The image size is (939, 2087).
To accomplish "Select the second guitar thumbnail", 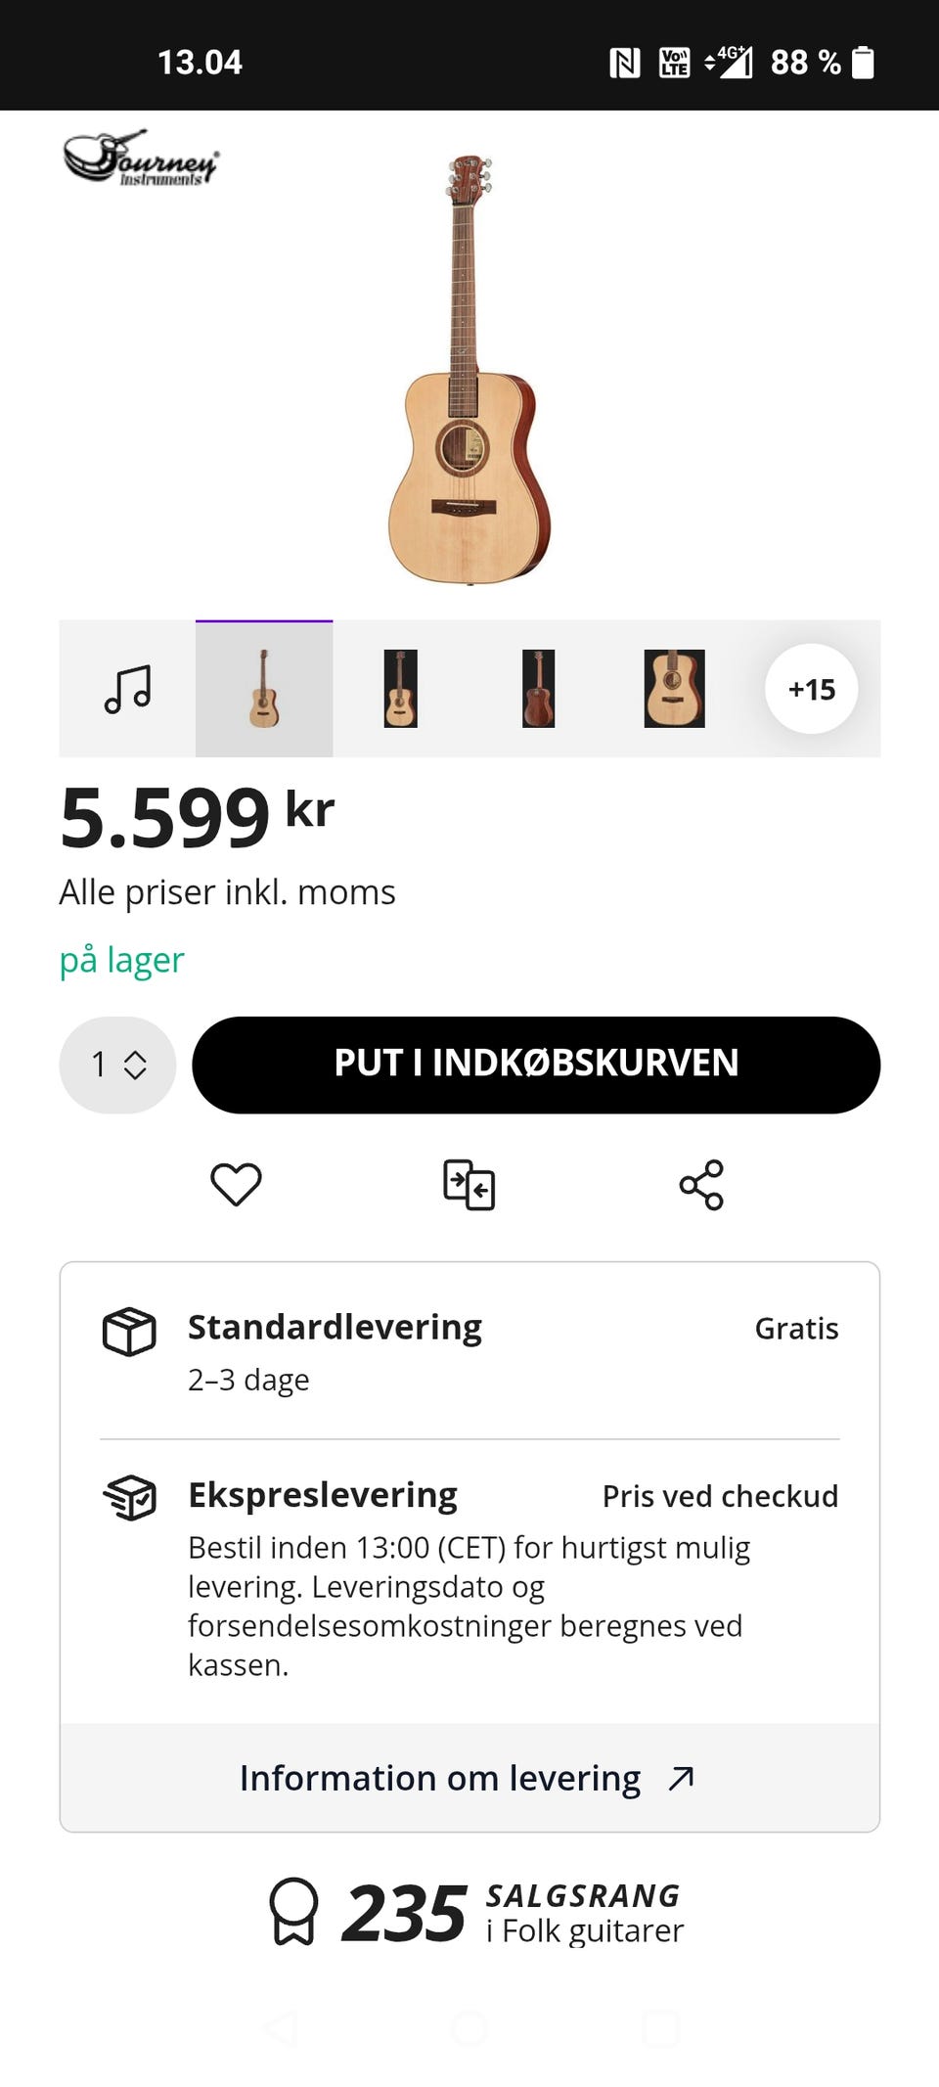I will (x=400, y=689).
